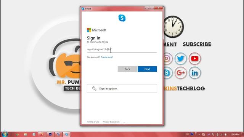Click the Skype icon in the title bar
Viewport: 244px width, 137px height.
[83, 9]
